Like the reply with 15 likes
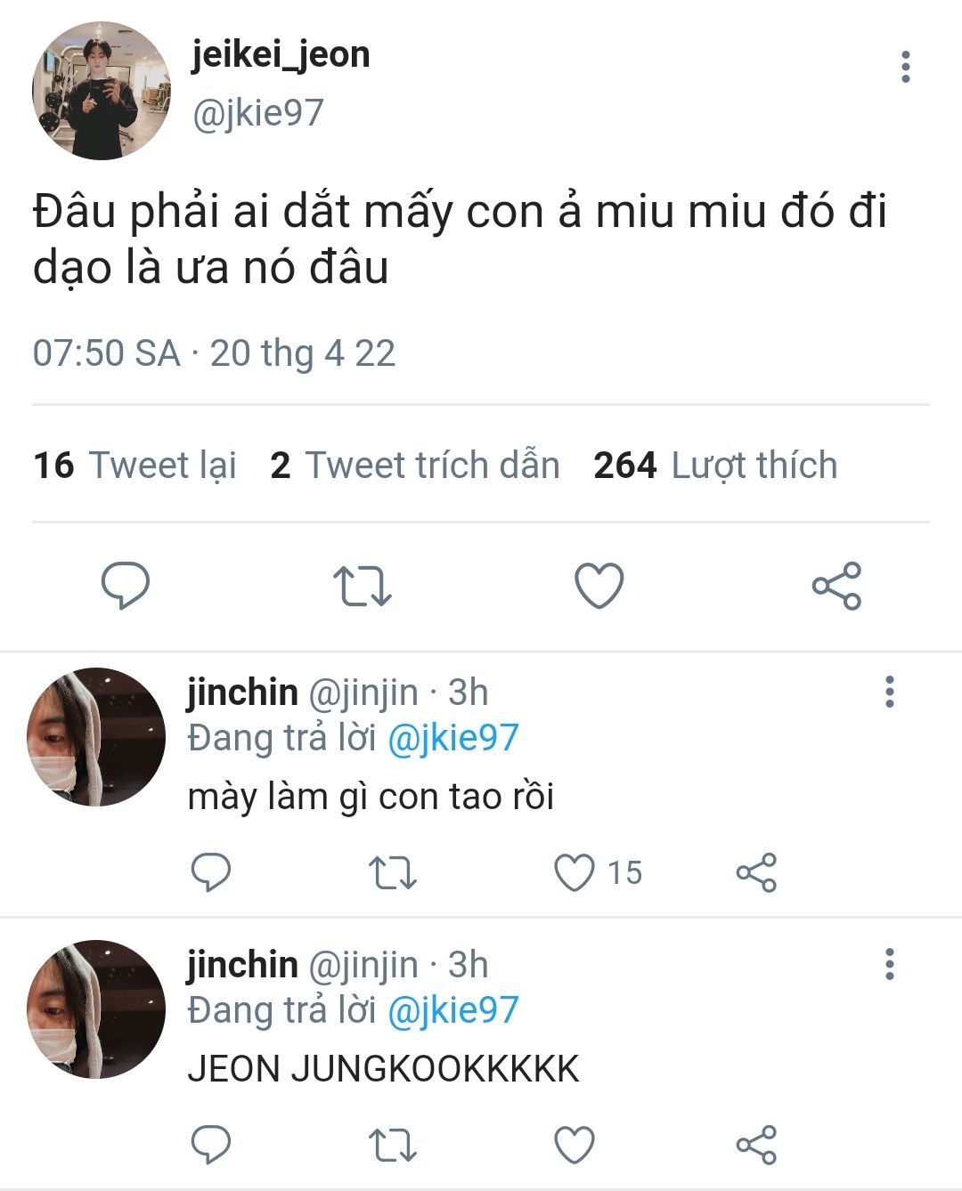Image resolution: width=962 pixels, height=1191 pixels. 575,872
